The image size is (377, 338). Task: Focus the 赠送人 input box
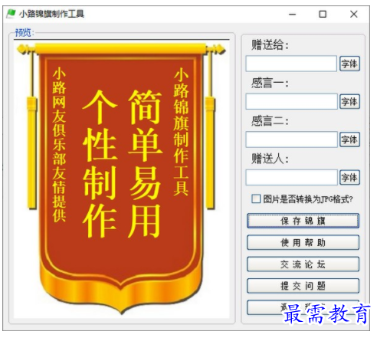[292, 177]
